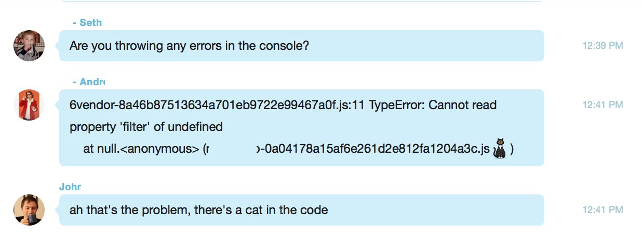Click Seth's profile avatar
This screenshot has height=237, width=642.
click(x=29, y=46)
